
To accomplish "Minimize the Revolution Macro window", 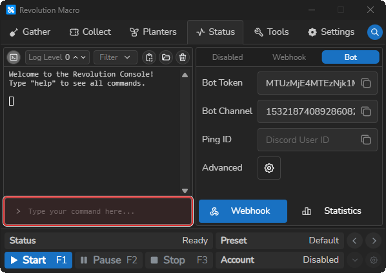I will (x=312, y=10).
